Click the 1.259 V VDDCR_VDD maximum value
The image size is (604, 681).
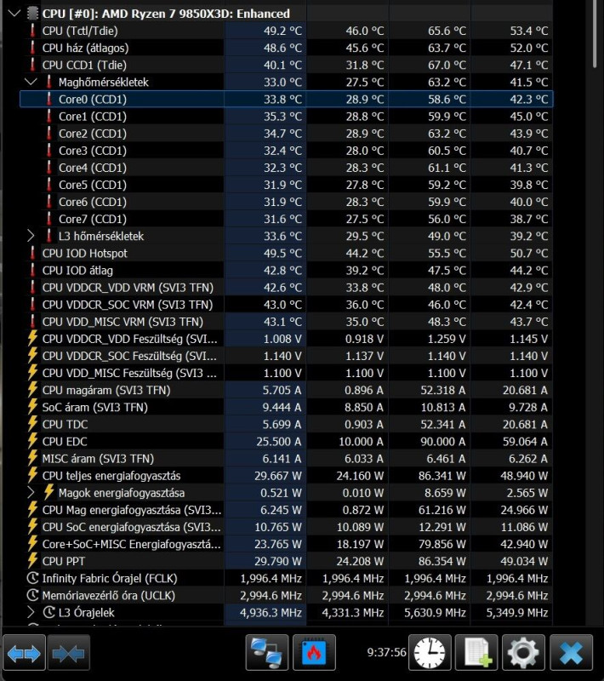pos(447,339)
